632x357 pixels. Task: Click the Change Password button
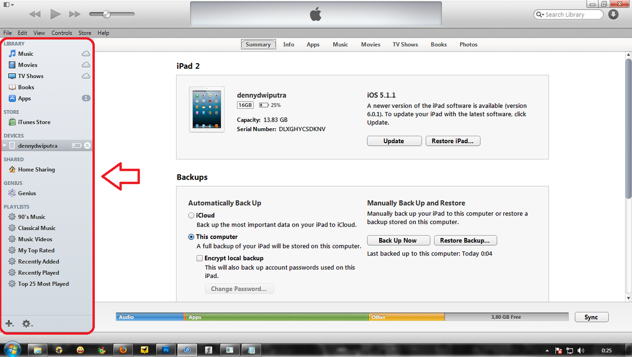pos(239,289)
